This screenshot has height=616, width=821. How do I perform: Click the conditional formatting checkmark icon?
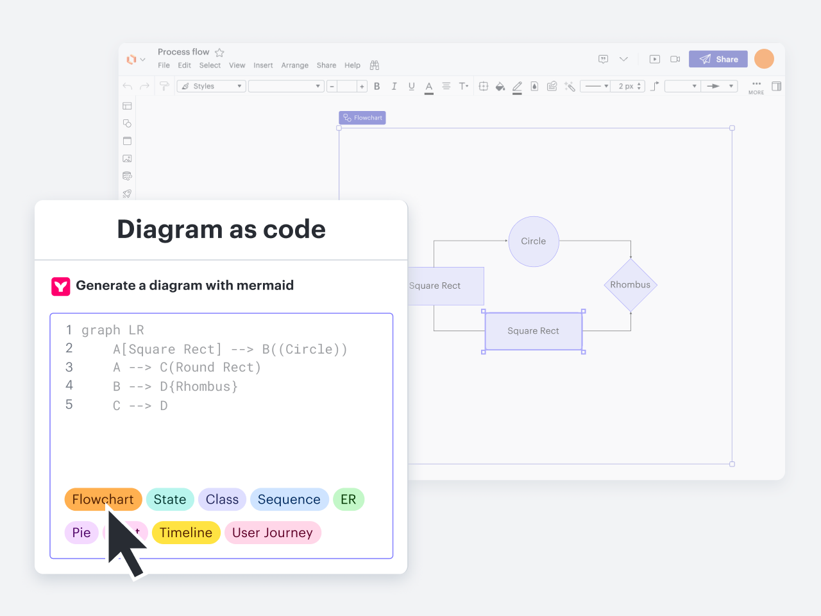tap(552, 86)
